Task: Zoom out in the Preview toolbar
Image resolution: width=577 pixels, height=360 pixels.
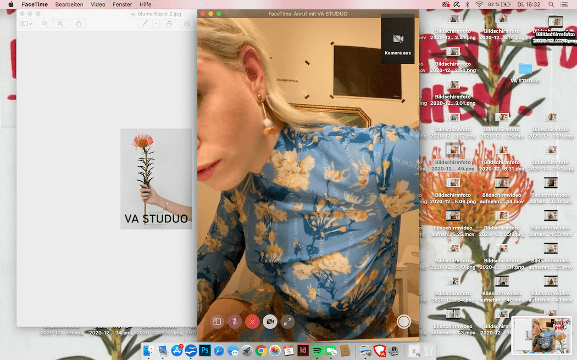Action: 45,24
